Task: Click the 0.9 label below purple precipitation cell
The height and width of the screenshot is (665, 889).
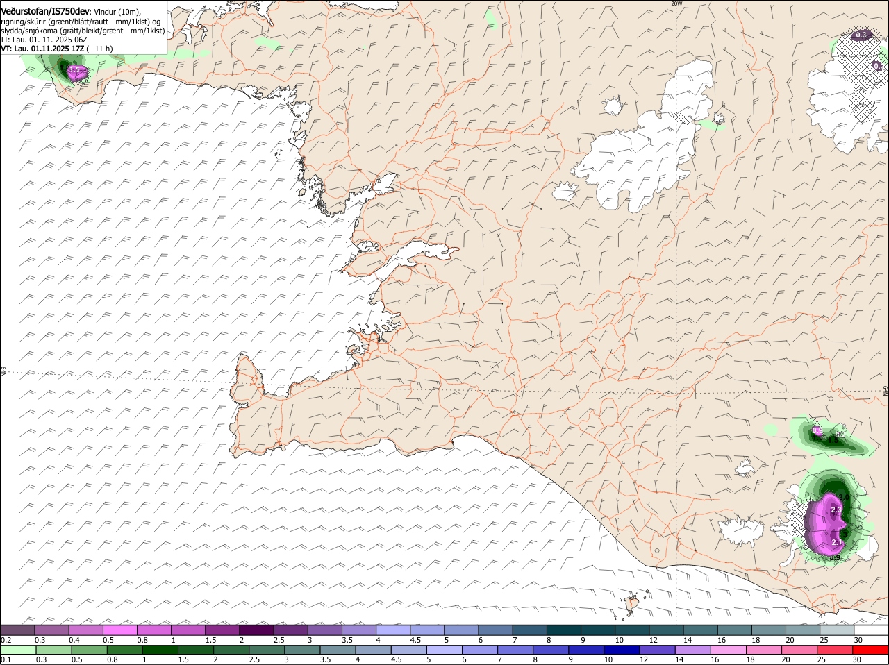Action: pyautogui.click(x=835, y=558)
